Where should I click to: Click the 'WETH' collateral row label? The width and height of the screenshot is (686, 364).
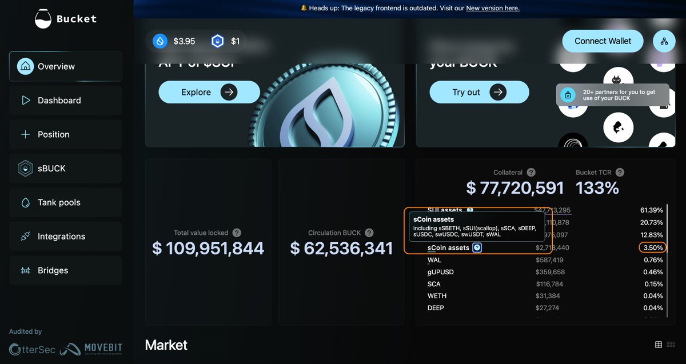pyautogui.click(x=437, y=296)
